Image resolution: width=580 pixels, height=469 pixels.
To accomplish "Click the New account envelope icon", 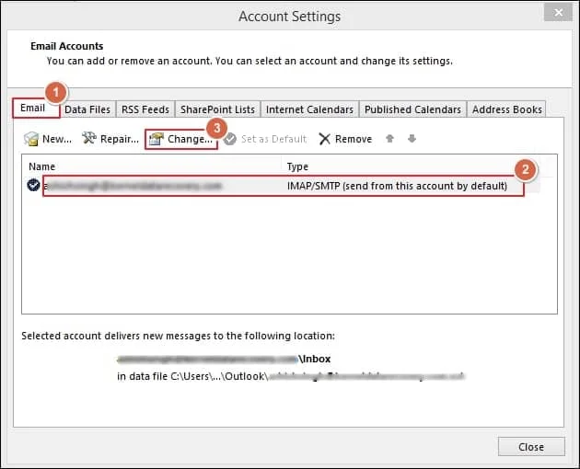I will coord(31,139).
